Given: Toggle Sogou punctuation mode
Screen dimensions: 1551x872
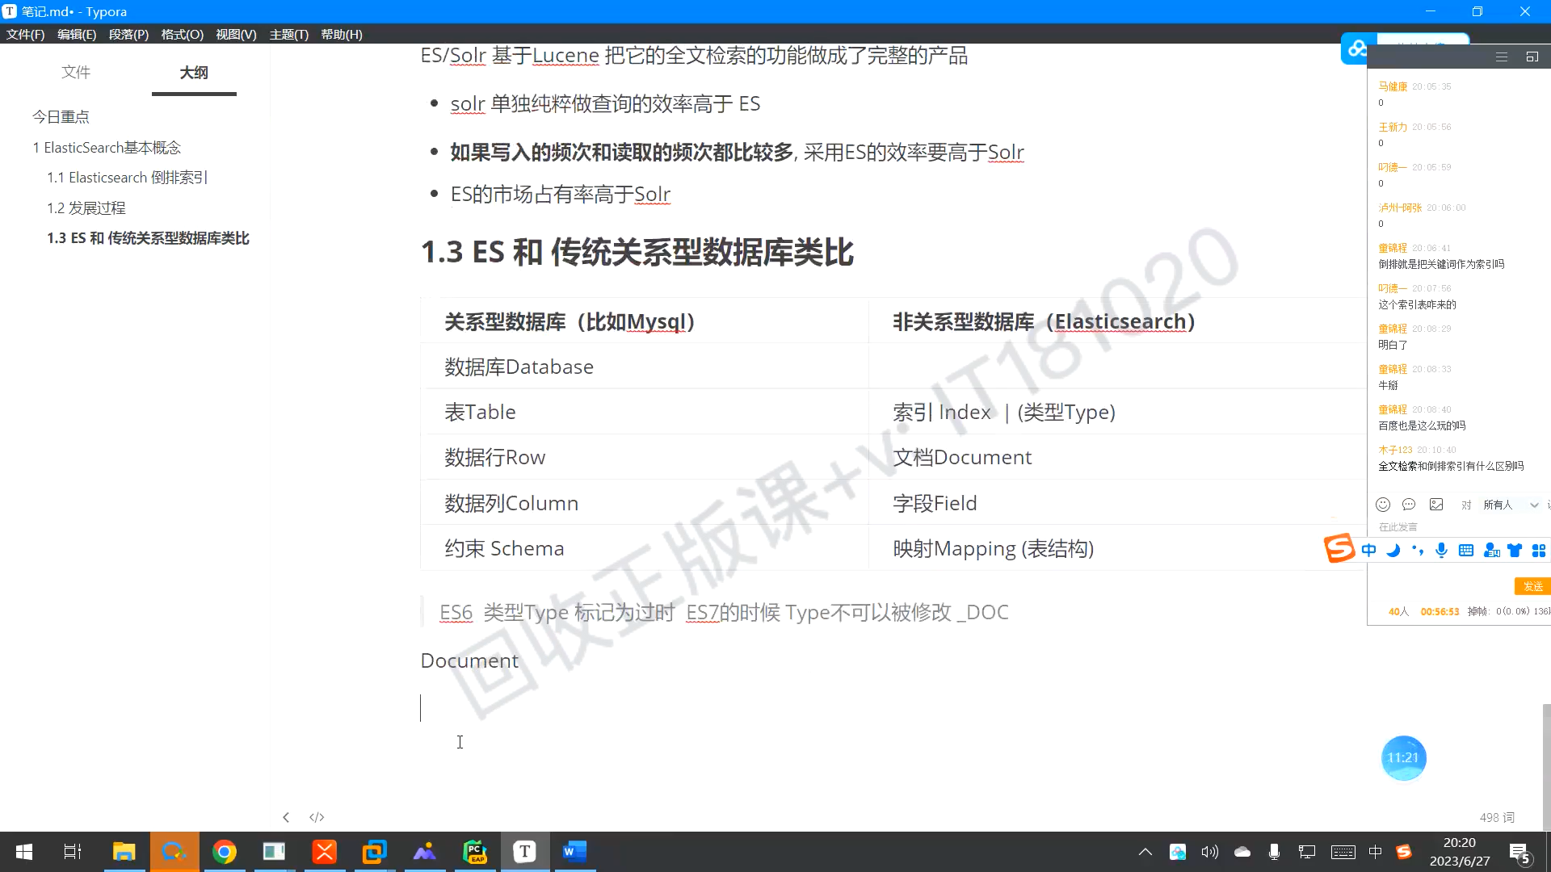Looking at the screenshot, I should click(x=1418, y=551).
